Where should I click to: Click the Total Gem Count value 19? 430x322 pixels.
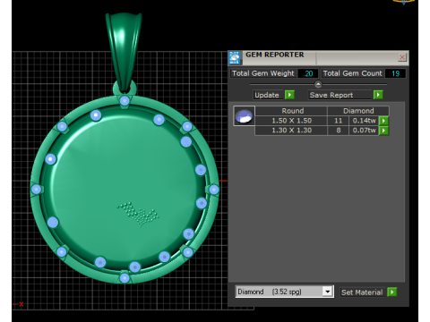395,73
